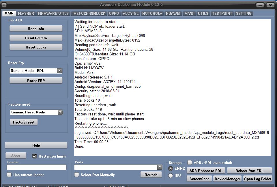The height and width of the screenshot is (187, 277).
Task: Expand the Generic Mode - EDL dropdown
Action: (59, 71)
